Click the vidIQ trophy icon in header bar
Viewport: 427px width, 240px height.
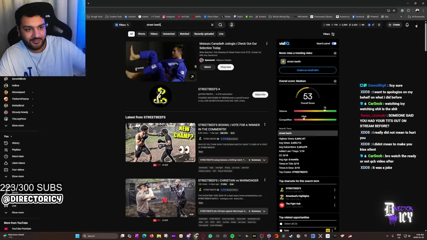coord(379,25)
